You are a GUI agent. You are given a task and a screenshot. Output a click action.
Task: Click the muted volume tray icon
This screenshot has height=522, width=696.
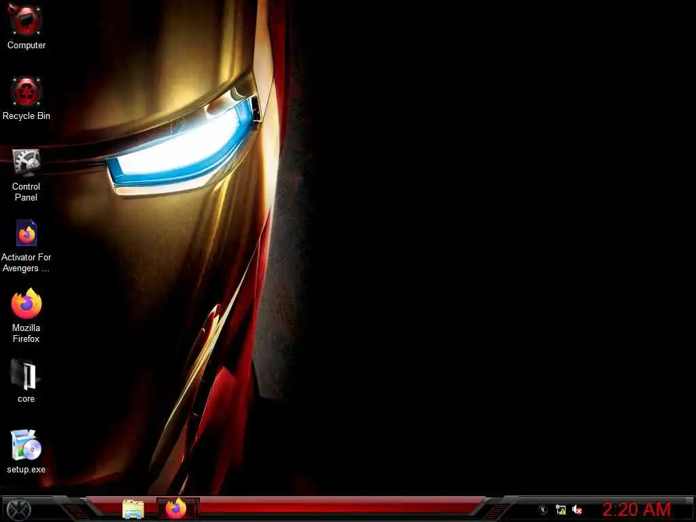click(x=577, y=510)
